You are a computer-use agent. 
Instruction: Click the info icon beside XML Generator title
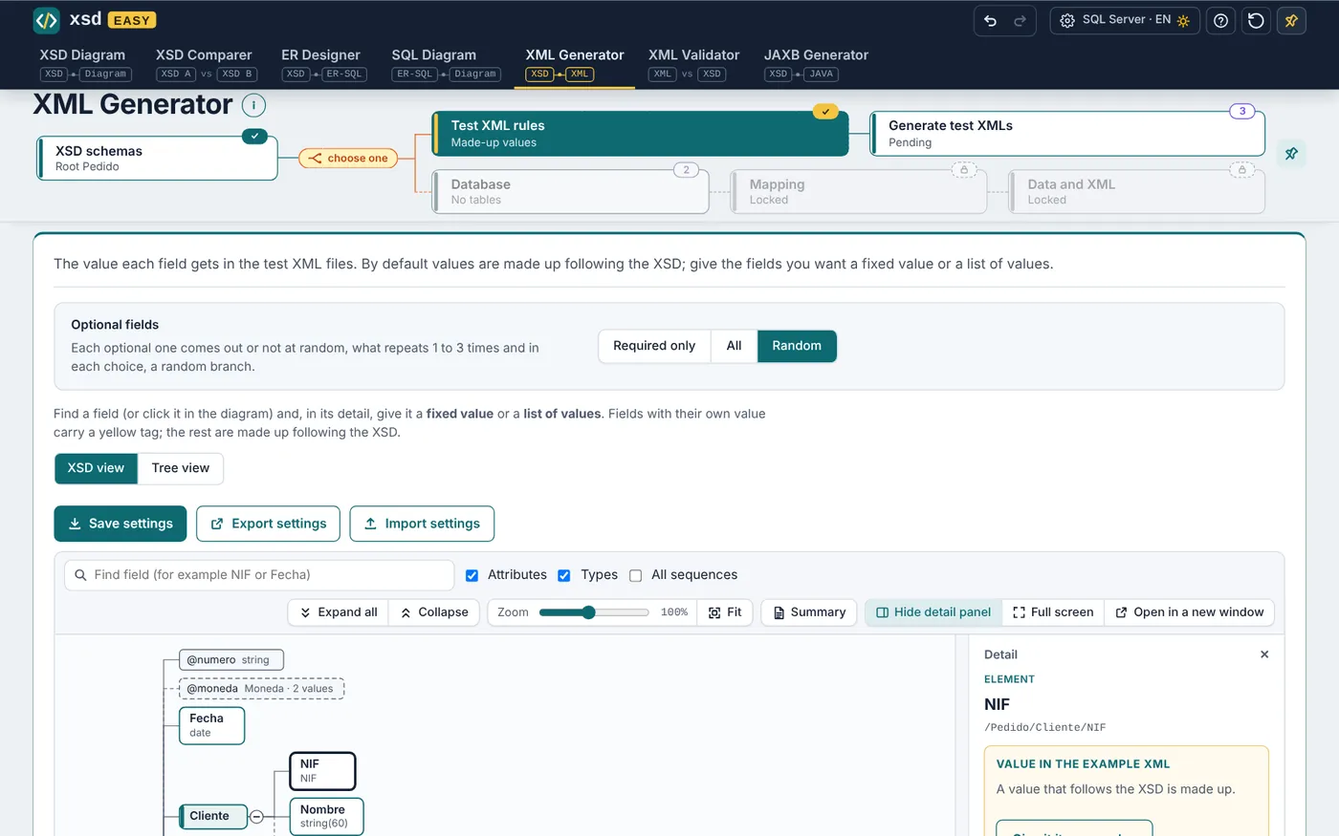(x=253, y=105)
